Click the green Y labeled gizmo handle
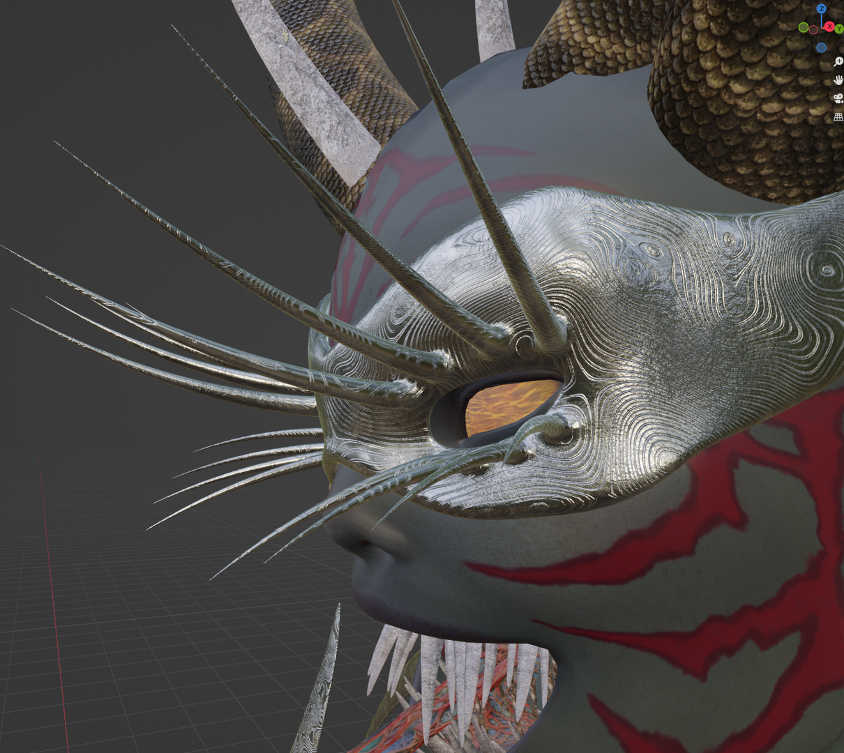Image resolution: width=844 pixels, height=753 pixels. tap(839, 29)
